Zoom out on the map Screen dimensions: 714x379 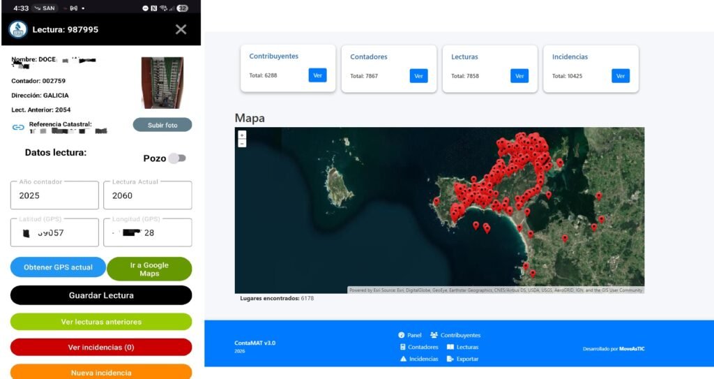pos(242,143)
